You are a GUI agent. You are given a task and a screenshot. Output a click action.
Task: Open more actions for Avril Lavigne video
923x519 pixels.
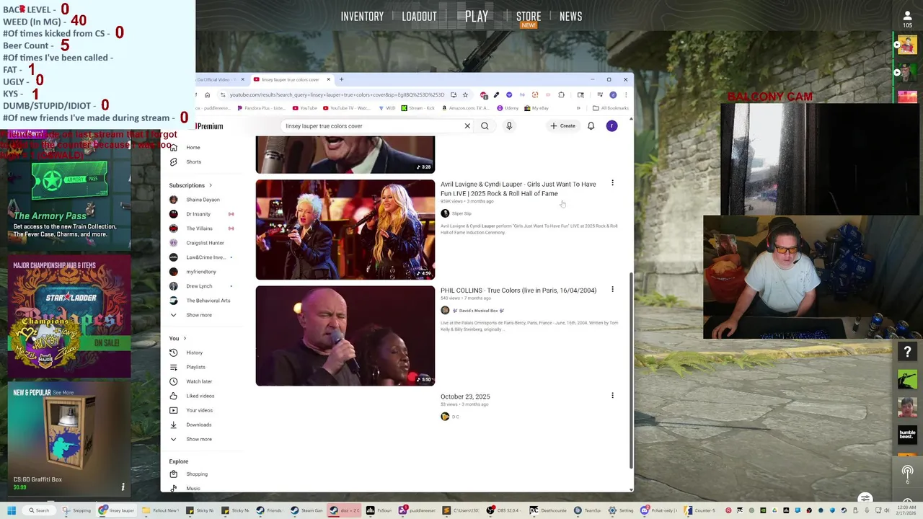click(x=612, y=183)
